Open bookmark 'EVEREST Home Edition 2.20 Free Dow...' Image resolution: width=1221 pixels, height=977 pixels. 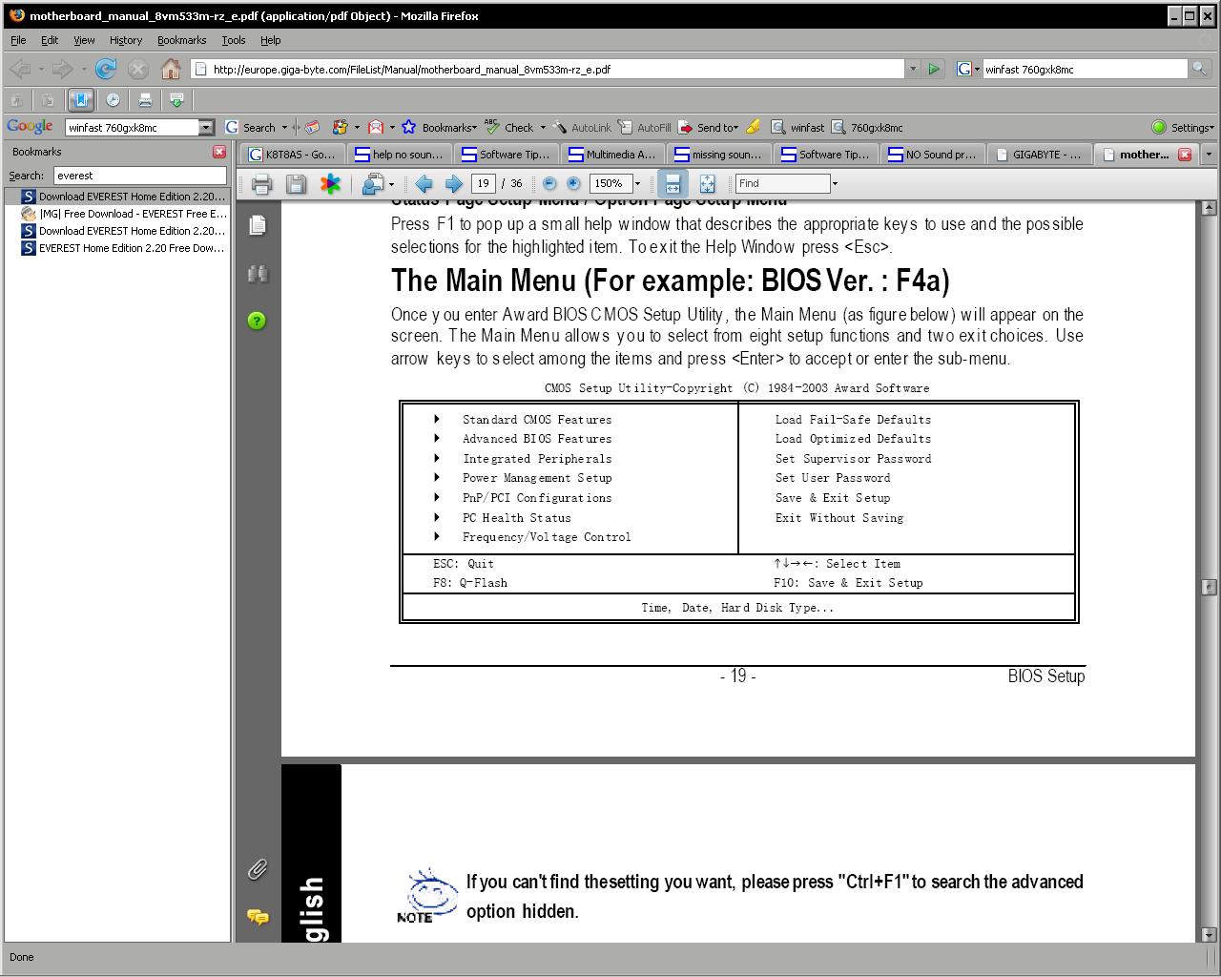[124, 248]
